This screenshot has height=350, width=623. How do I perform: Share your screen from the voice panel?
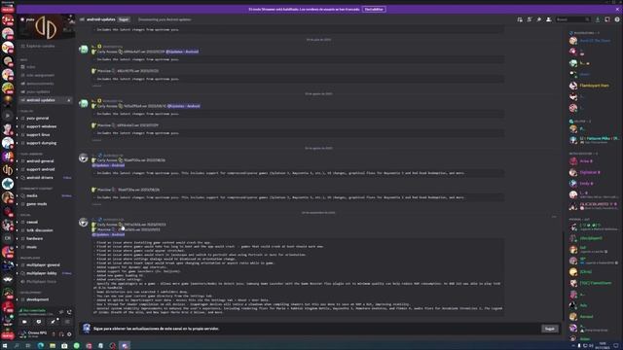[39, 322]
